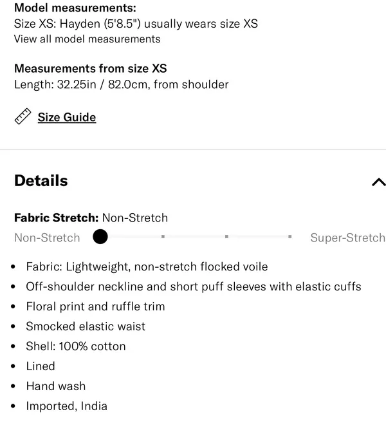The image size is (386, 423).
Task: Click the Details section heading
Action: [41, 181]
